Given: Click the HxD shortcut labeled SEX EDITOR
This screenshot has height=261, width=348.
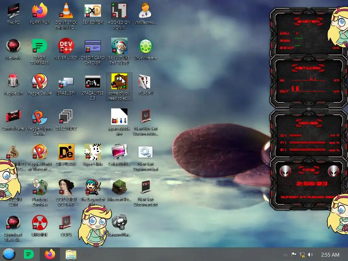Looking at the screenshot, I should pos(93,14).
